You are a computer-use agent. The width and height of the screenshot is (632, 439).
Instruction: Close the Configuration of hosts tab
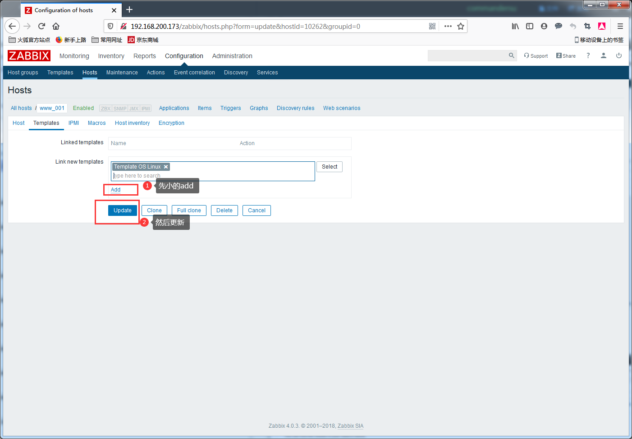coord(114,10)
